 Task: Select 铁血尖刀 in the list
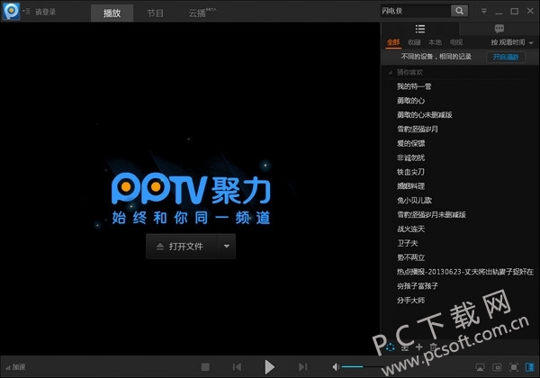pos(411,172)
